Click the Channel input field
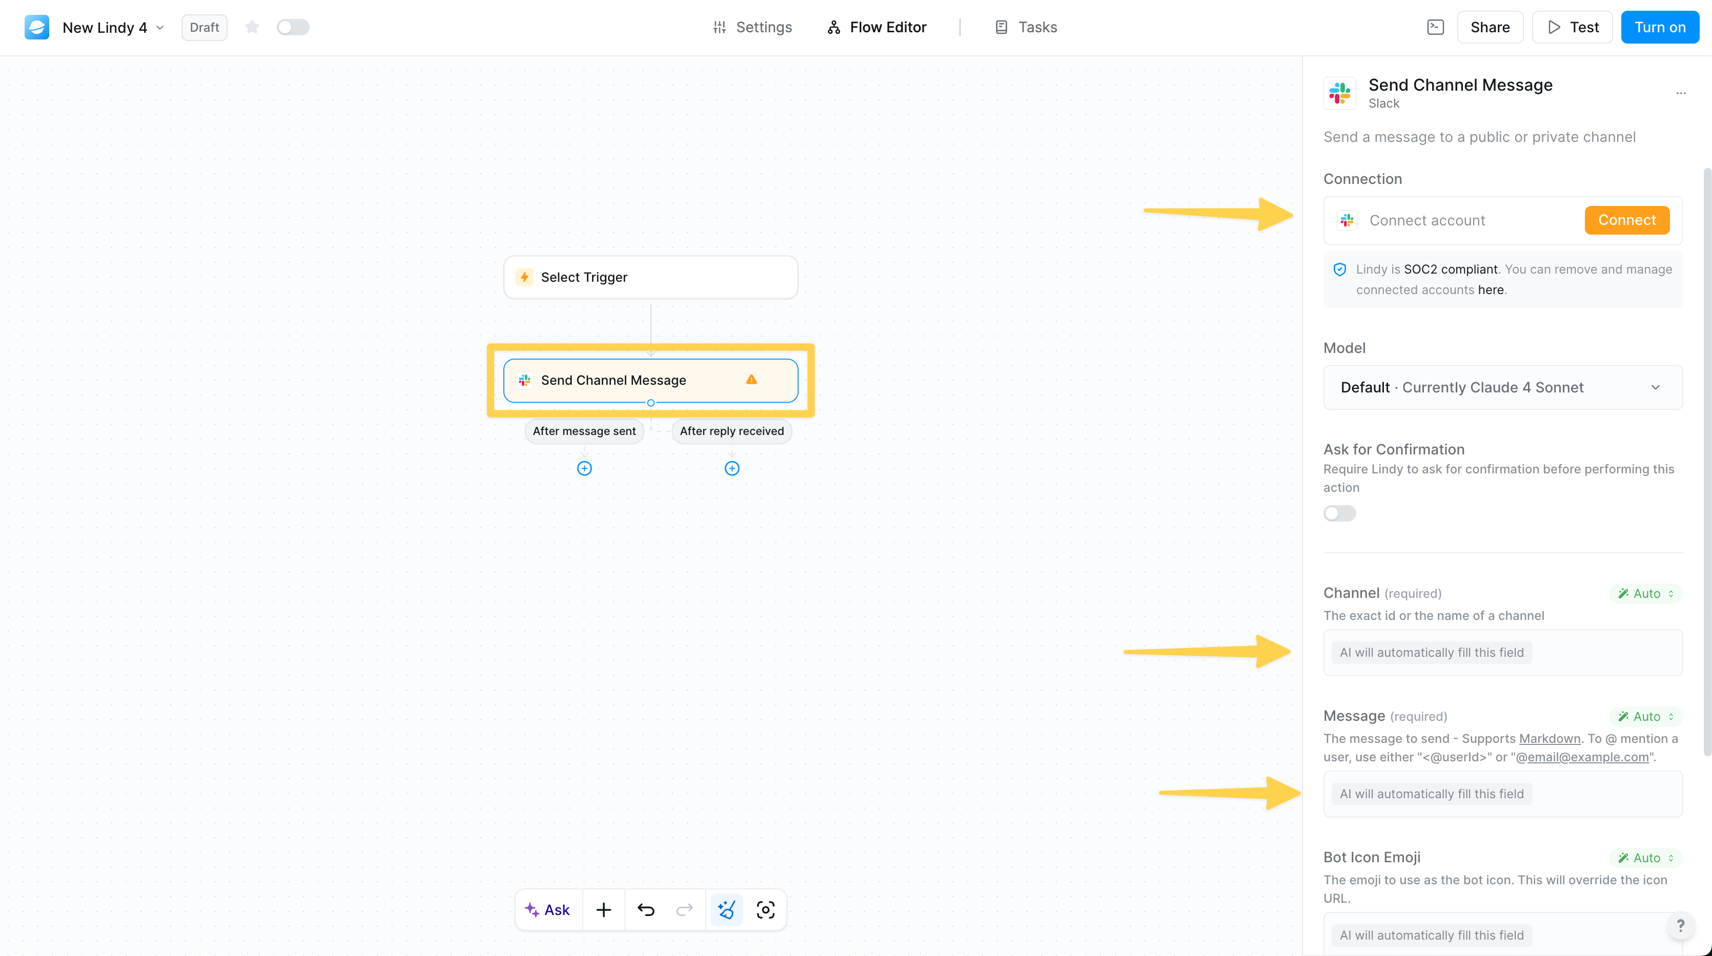Viewport: 1712px width, 956px height. pyautogui.click(x=1503, y=652)
